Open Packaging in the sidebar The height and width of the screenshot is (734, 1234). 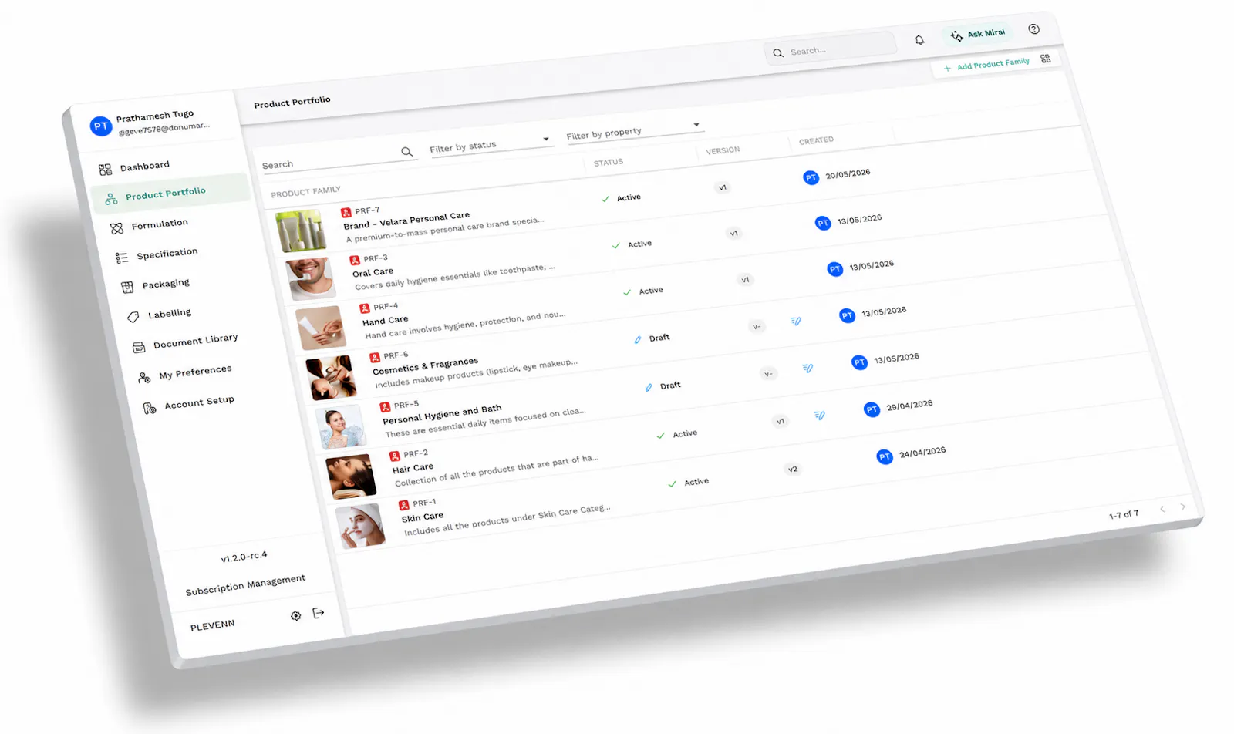155,285
